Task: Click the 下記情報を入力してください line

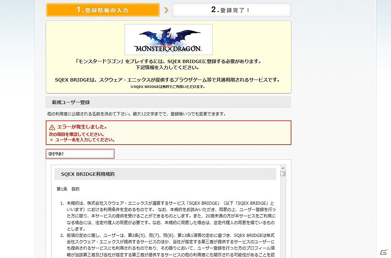Action: tap(167, 67)
